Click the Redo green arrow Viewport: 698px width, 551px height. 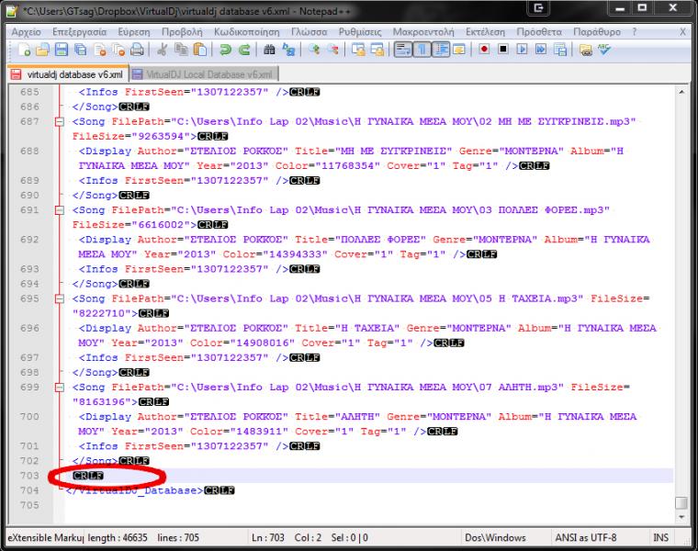[x=244, y=50]
